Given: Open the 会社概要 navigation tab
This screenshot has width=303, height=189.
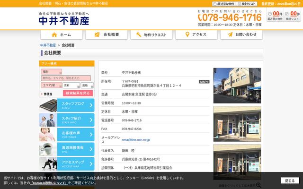Looking at the screenshot, I should pos(107,34).
